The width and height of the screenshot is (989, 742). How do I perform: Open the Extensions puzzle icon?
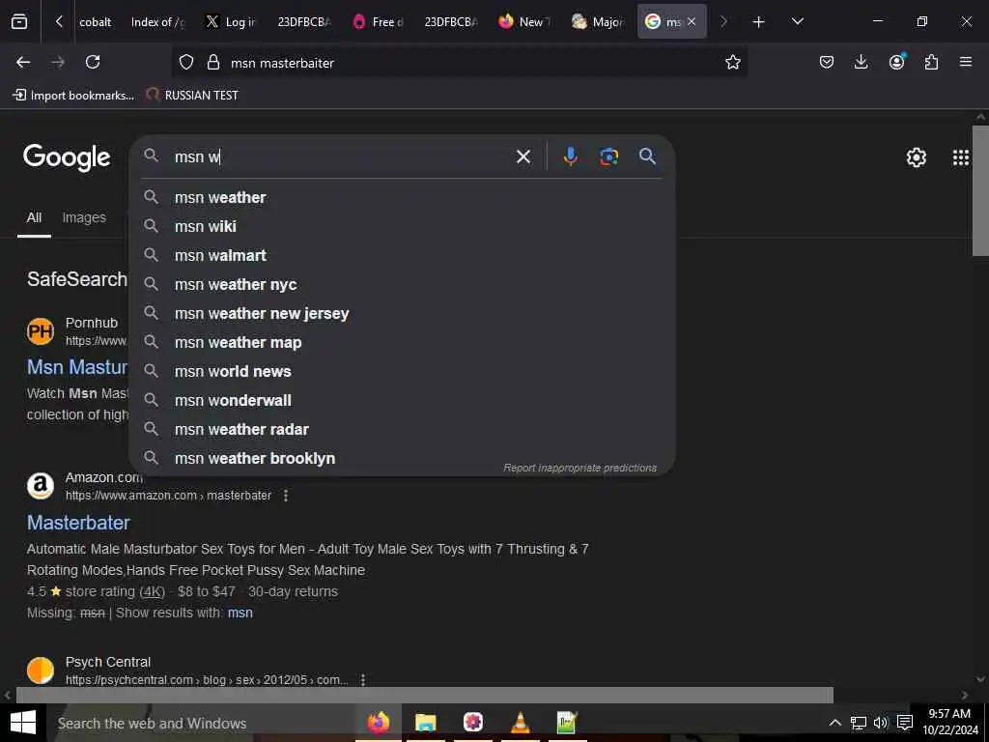pos(931,62)
